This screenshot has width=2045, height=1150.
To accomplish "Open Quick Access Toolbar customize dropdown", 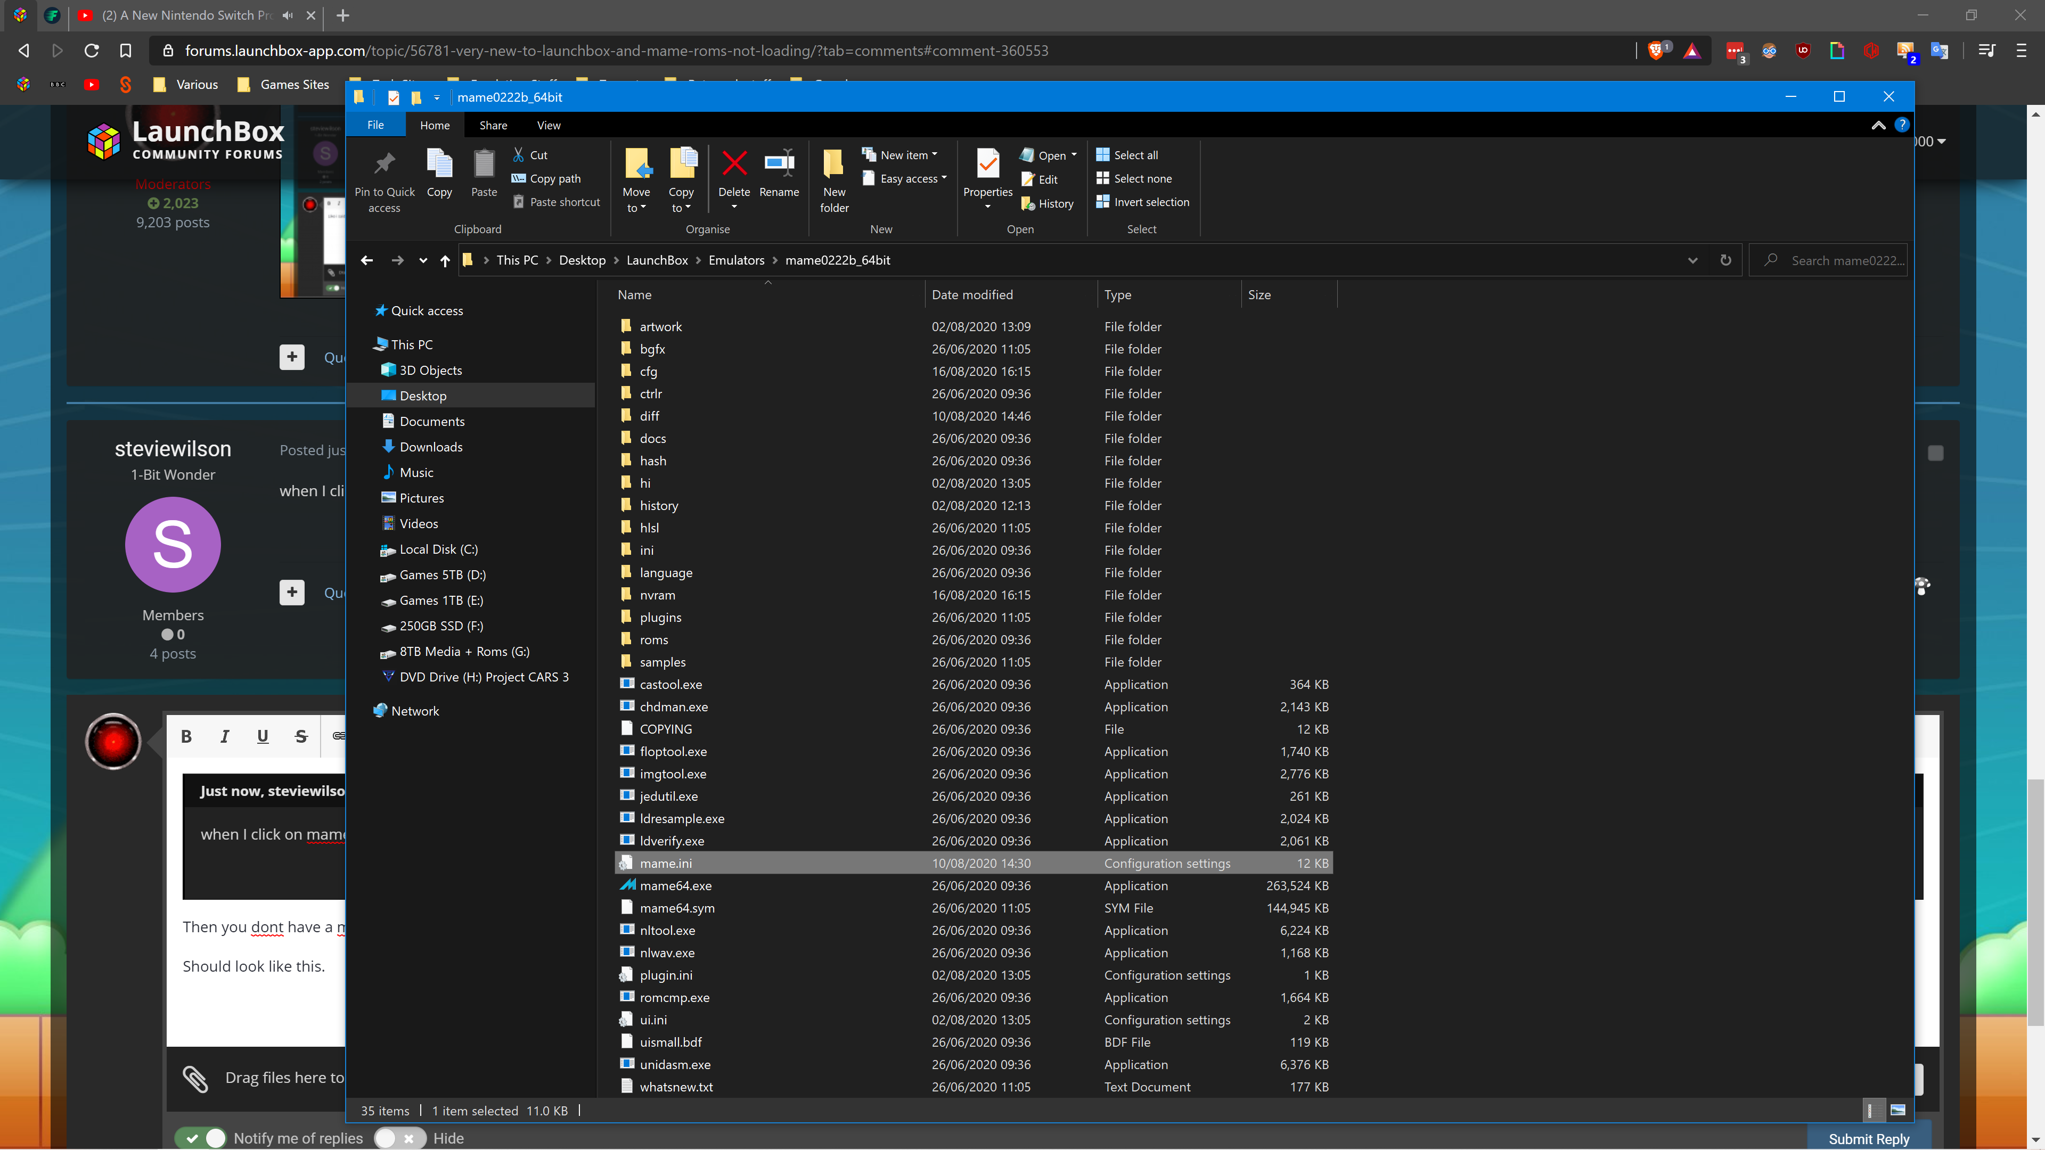I will coord(436,97).
